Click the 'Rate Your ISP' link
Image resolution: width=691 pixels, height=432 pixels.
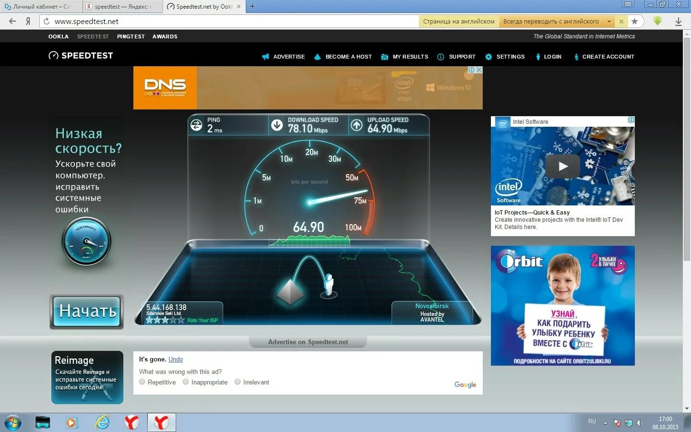[x=203, y=320]
